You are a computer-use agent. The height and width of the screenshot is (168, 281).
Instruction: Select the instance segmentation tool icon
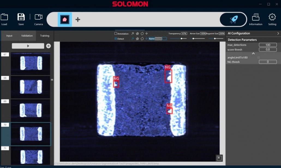pyautogui.click(x=65, y=19)
